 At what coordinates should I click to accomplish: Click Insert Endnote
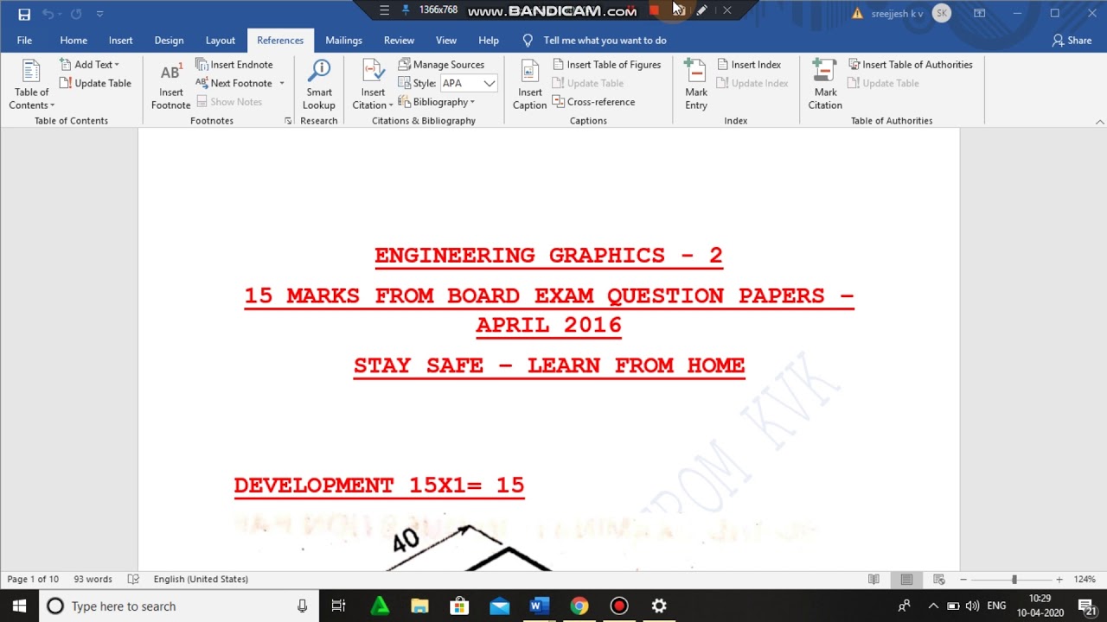coord(234,65)
